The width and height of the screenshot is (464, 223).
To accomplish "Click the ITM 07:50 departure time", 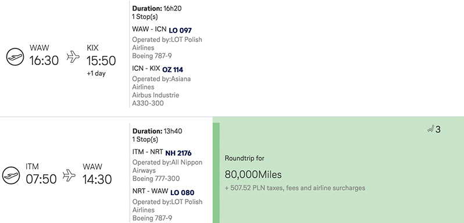I will (41, 179).
